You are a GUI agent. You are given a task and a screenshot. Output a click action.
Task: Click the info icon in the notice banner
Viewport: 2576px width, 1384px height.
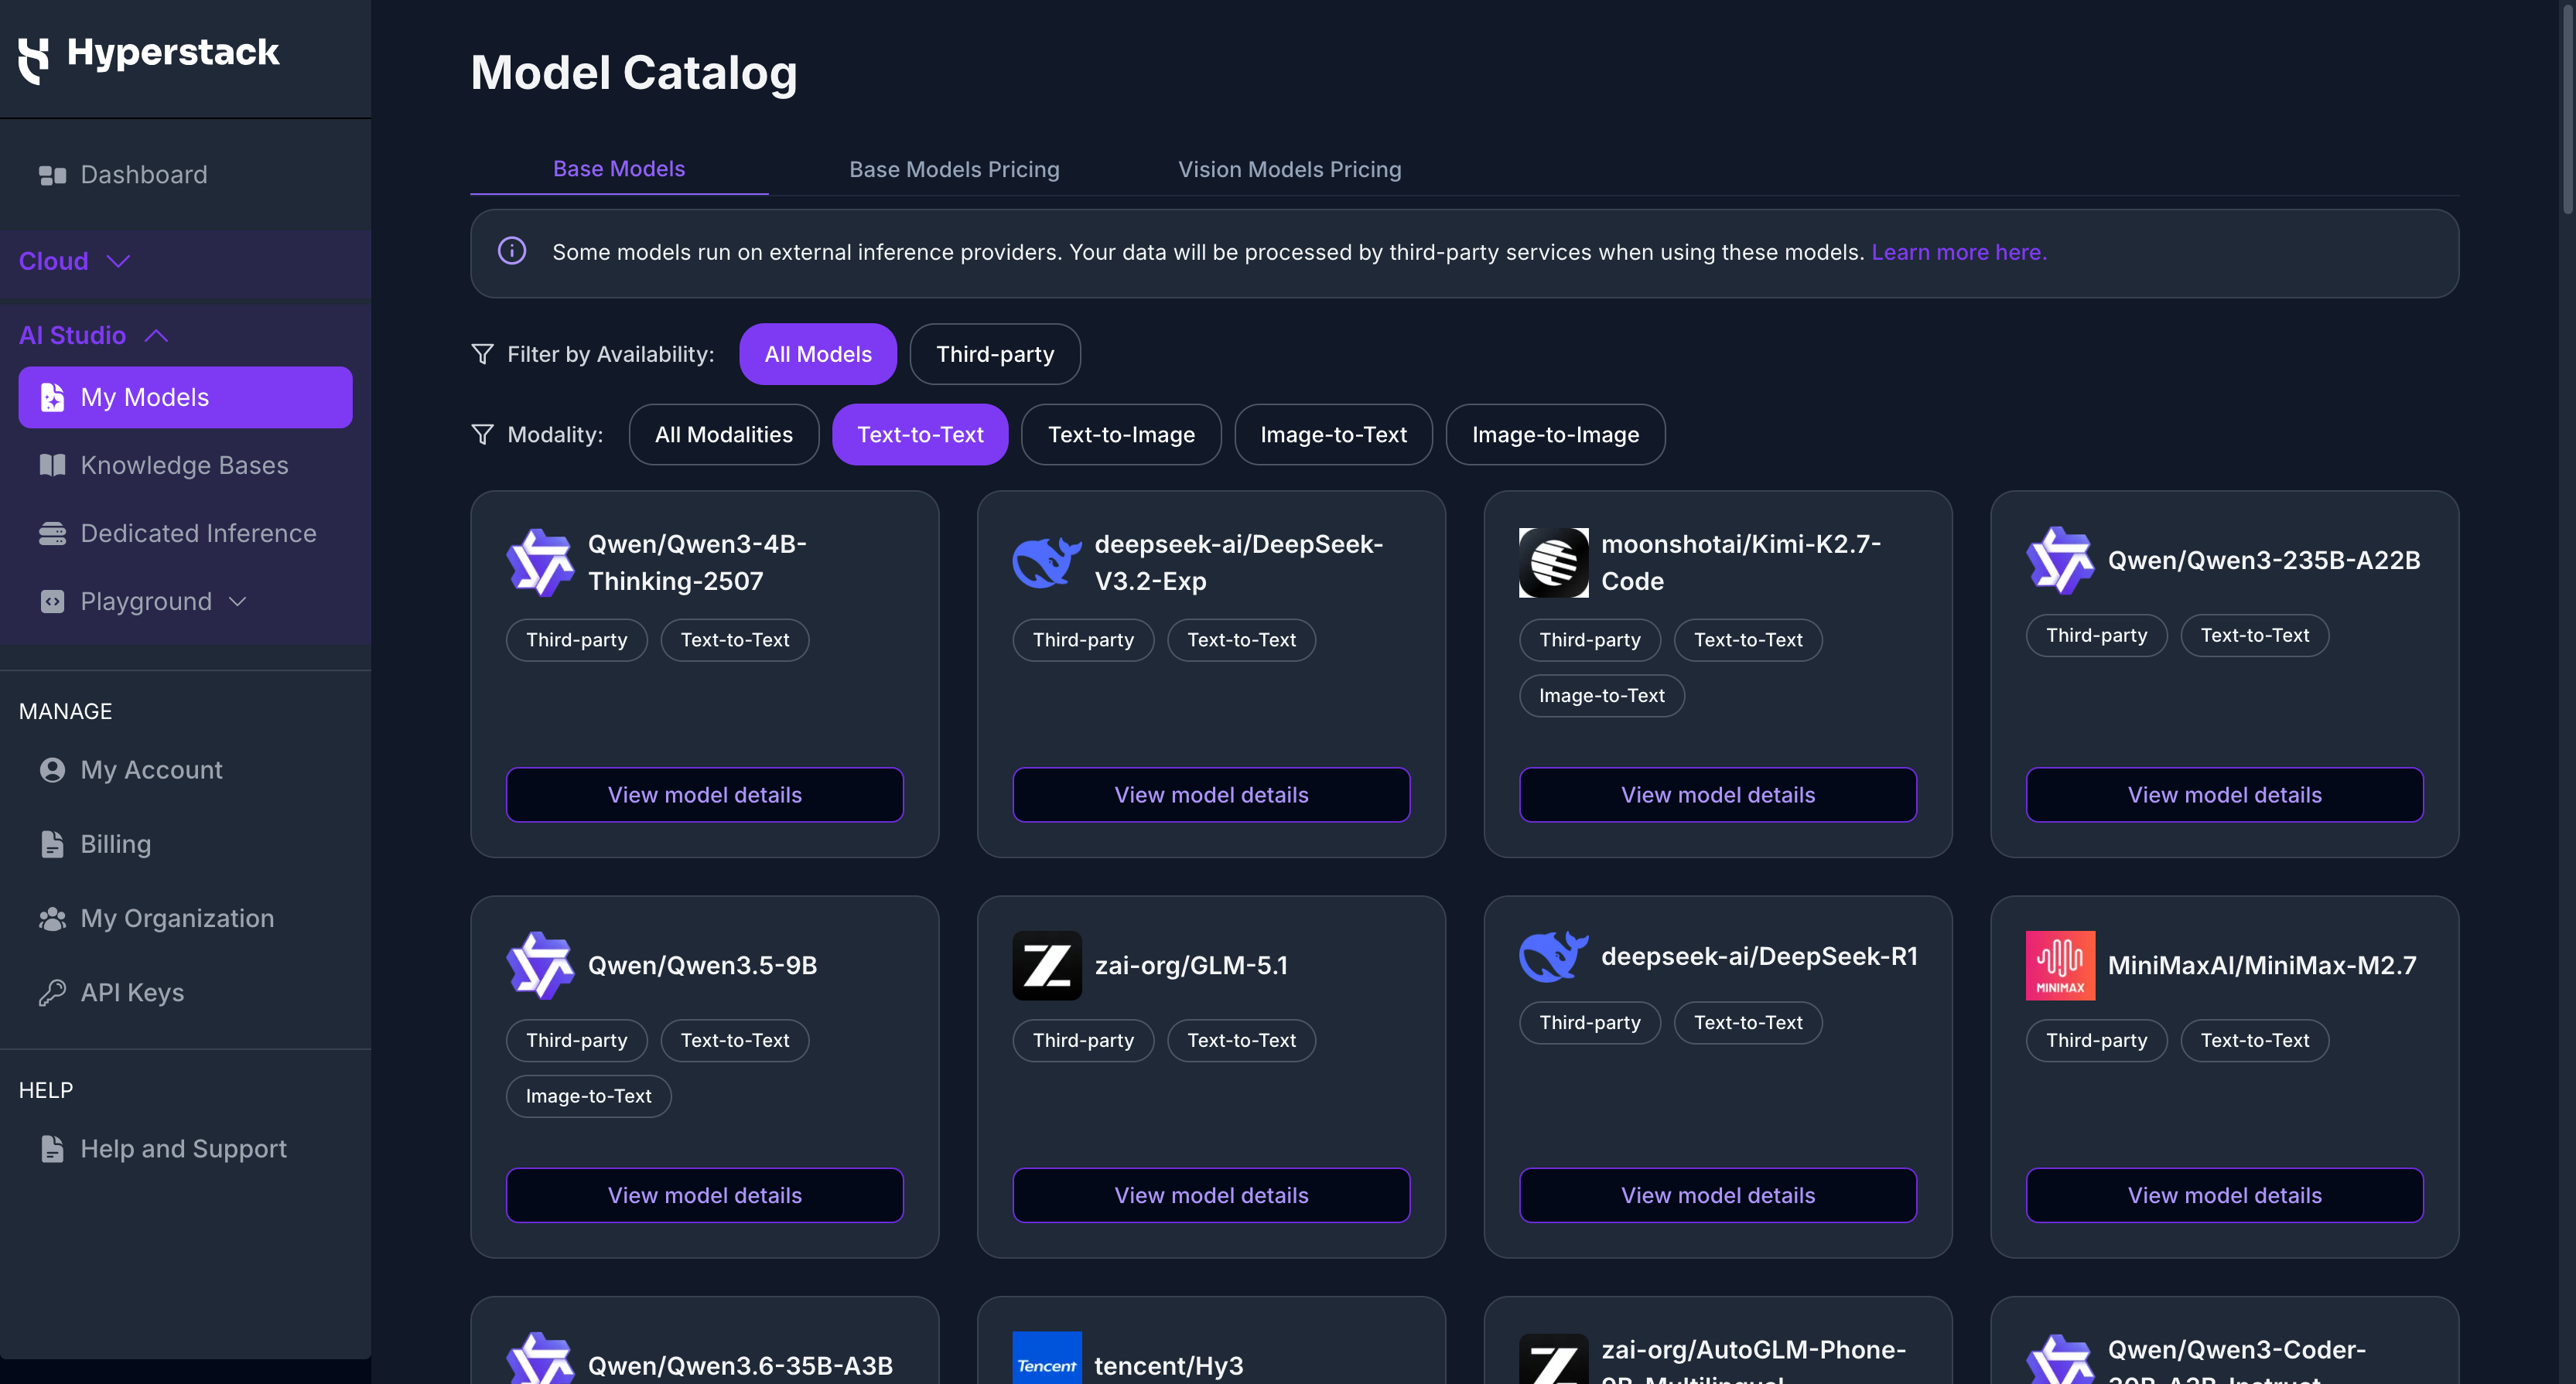click(x=512, y=251)
